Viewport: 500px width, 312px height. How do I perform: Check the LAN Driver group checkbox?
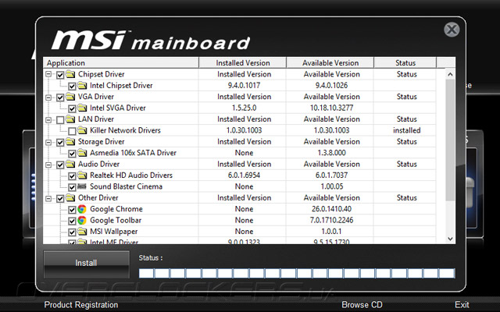(x=60, y=120)
